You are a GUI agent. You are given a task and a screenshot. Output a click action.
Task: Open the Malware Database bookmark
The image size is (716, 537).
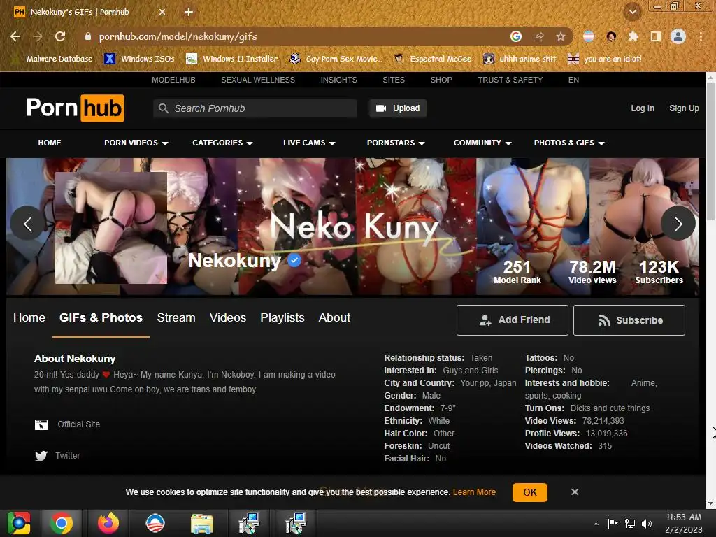coord(52,59)
